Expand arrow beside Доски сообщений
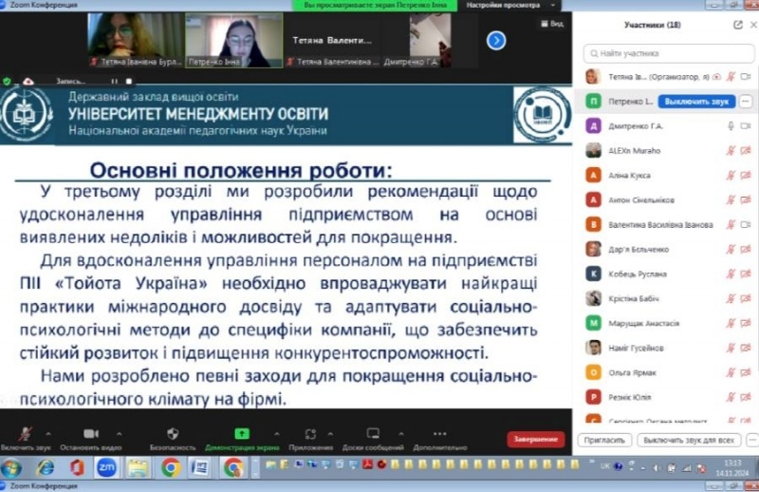Screen dimensions: 759x492 (x=400, y=434)
